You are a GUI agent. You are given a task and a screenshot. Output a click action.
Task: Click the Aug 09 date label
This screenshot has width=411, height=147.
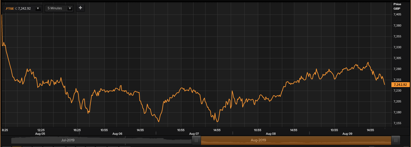(348, 133)
